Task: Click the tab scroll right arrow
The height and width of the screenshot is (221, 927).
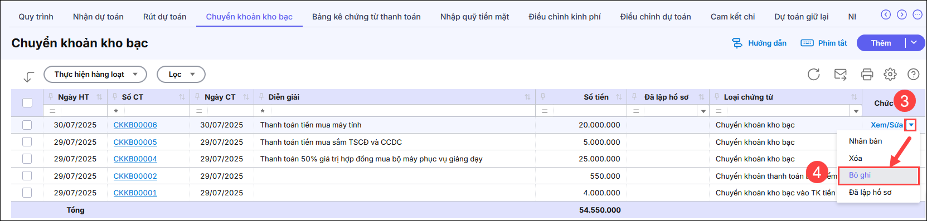Action: (901, 14)
